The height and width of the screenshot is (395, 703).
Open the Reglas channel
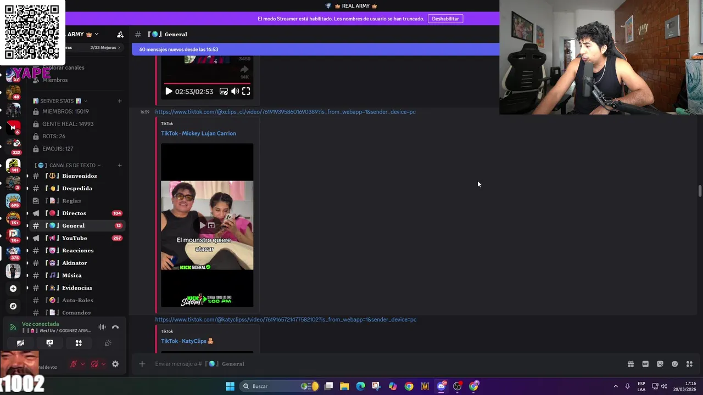point(77,201)
